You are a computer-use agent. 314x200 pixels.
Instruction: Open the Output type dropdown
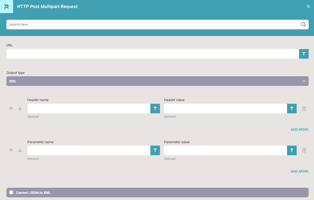(157, 81)
